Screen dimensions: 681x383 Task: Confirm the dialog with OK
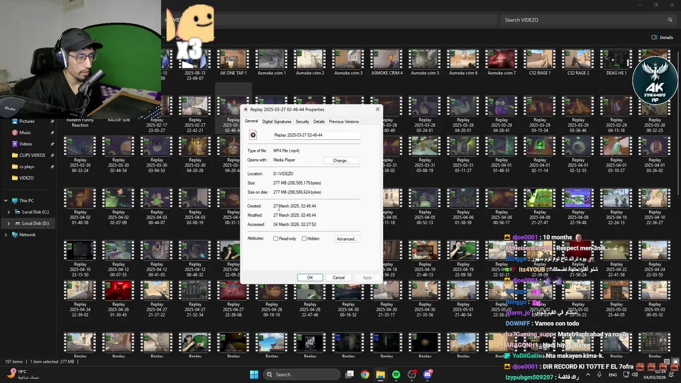(310, 278)
